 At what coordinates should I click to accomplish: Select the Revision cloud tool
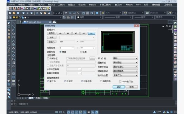pyautogui.click(x=13, y=48)
